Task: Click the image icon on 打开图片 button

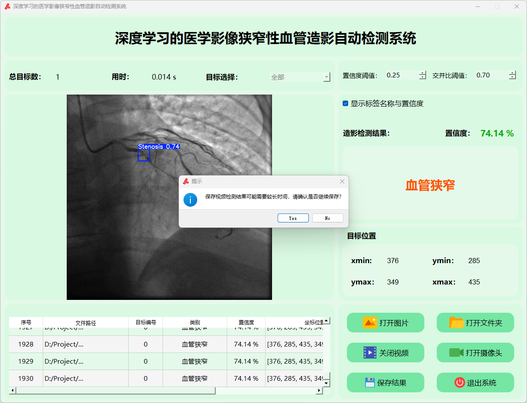Action: click(370, 323)
